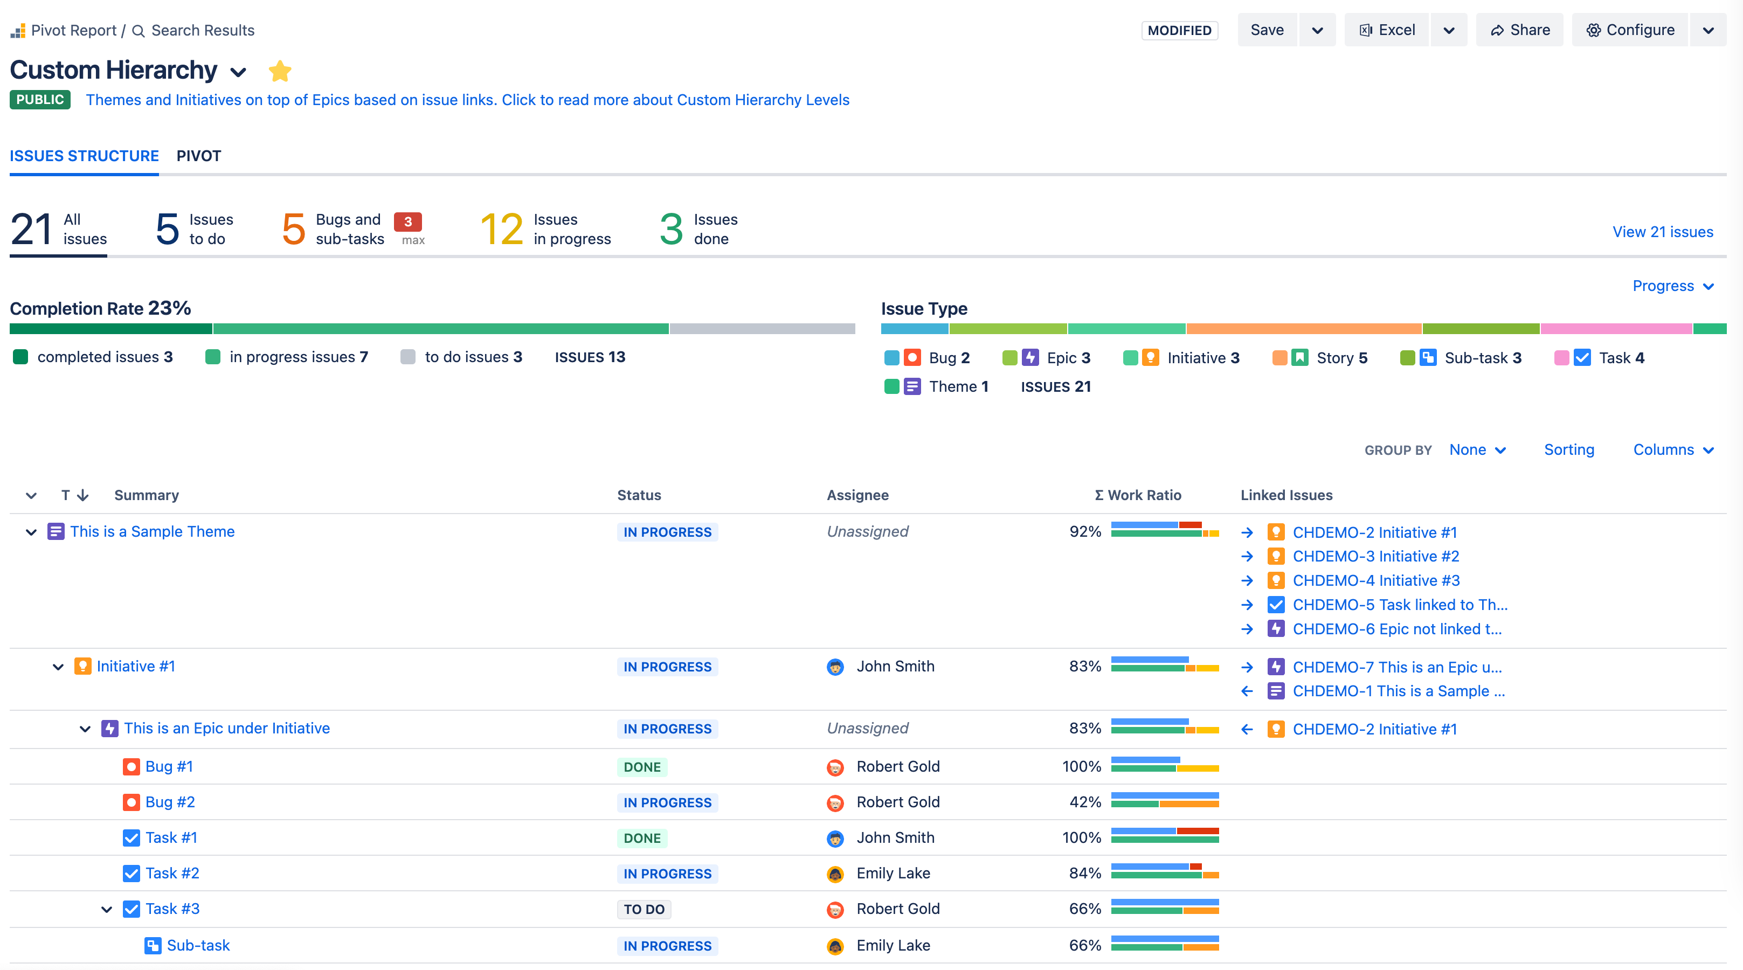Open the search icon next to Search Results
Viewport: 1743px width, 970px height.
click(139, 30)
